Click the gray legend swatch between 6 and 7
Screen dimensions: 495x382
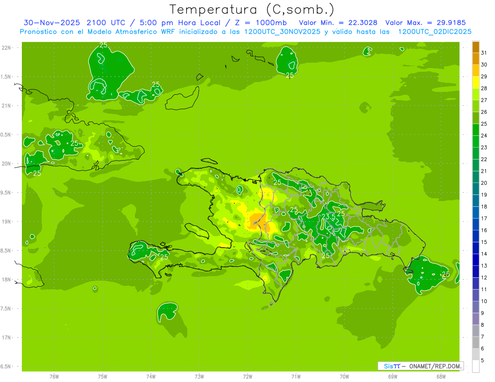(476, 342)
